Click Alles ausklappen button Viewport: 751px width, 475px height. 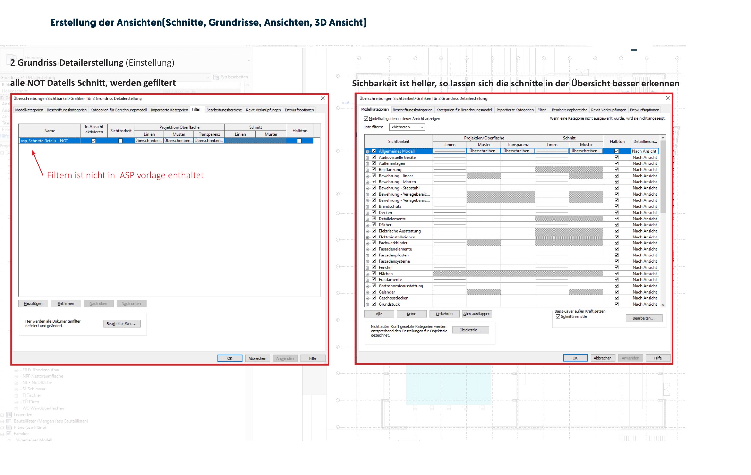point(477,314)
